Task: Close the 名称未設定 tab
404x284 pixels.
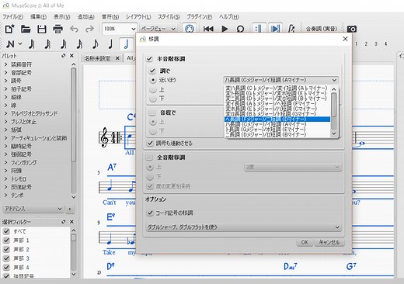Action: click(x=117, y=58)
